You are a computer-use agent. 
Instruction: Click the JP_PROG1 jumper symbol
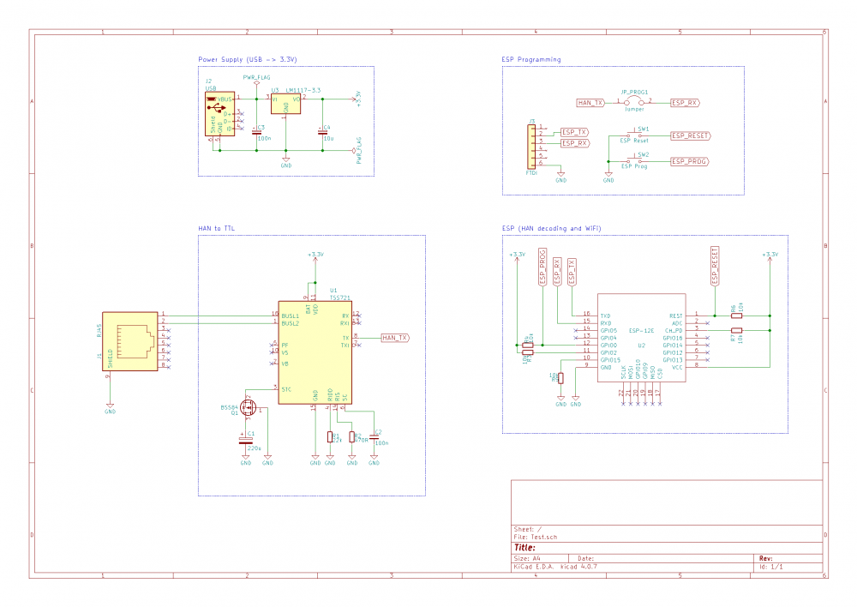(634, 102)
